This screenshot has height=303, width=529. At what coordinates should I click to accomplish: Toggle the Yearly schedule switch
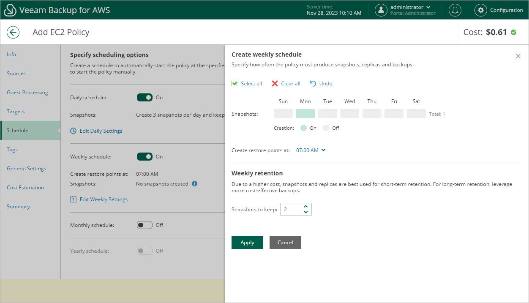click(x=145, y=251)
